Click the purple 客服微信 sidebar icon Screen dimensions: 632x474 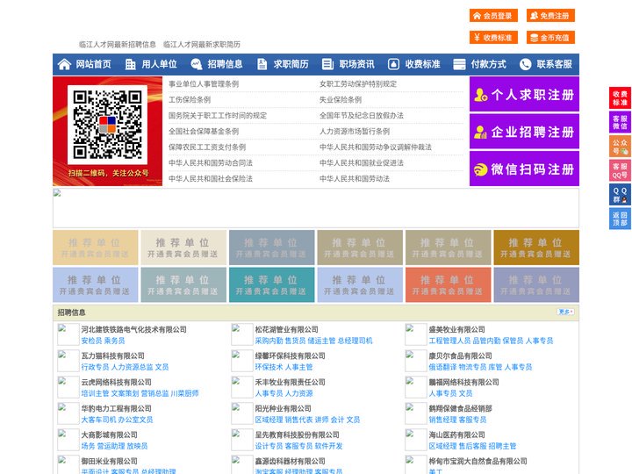[620, 122]
